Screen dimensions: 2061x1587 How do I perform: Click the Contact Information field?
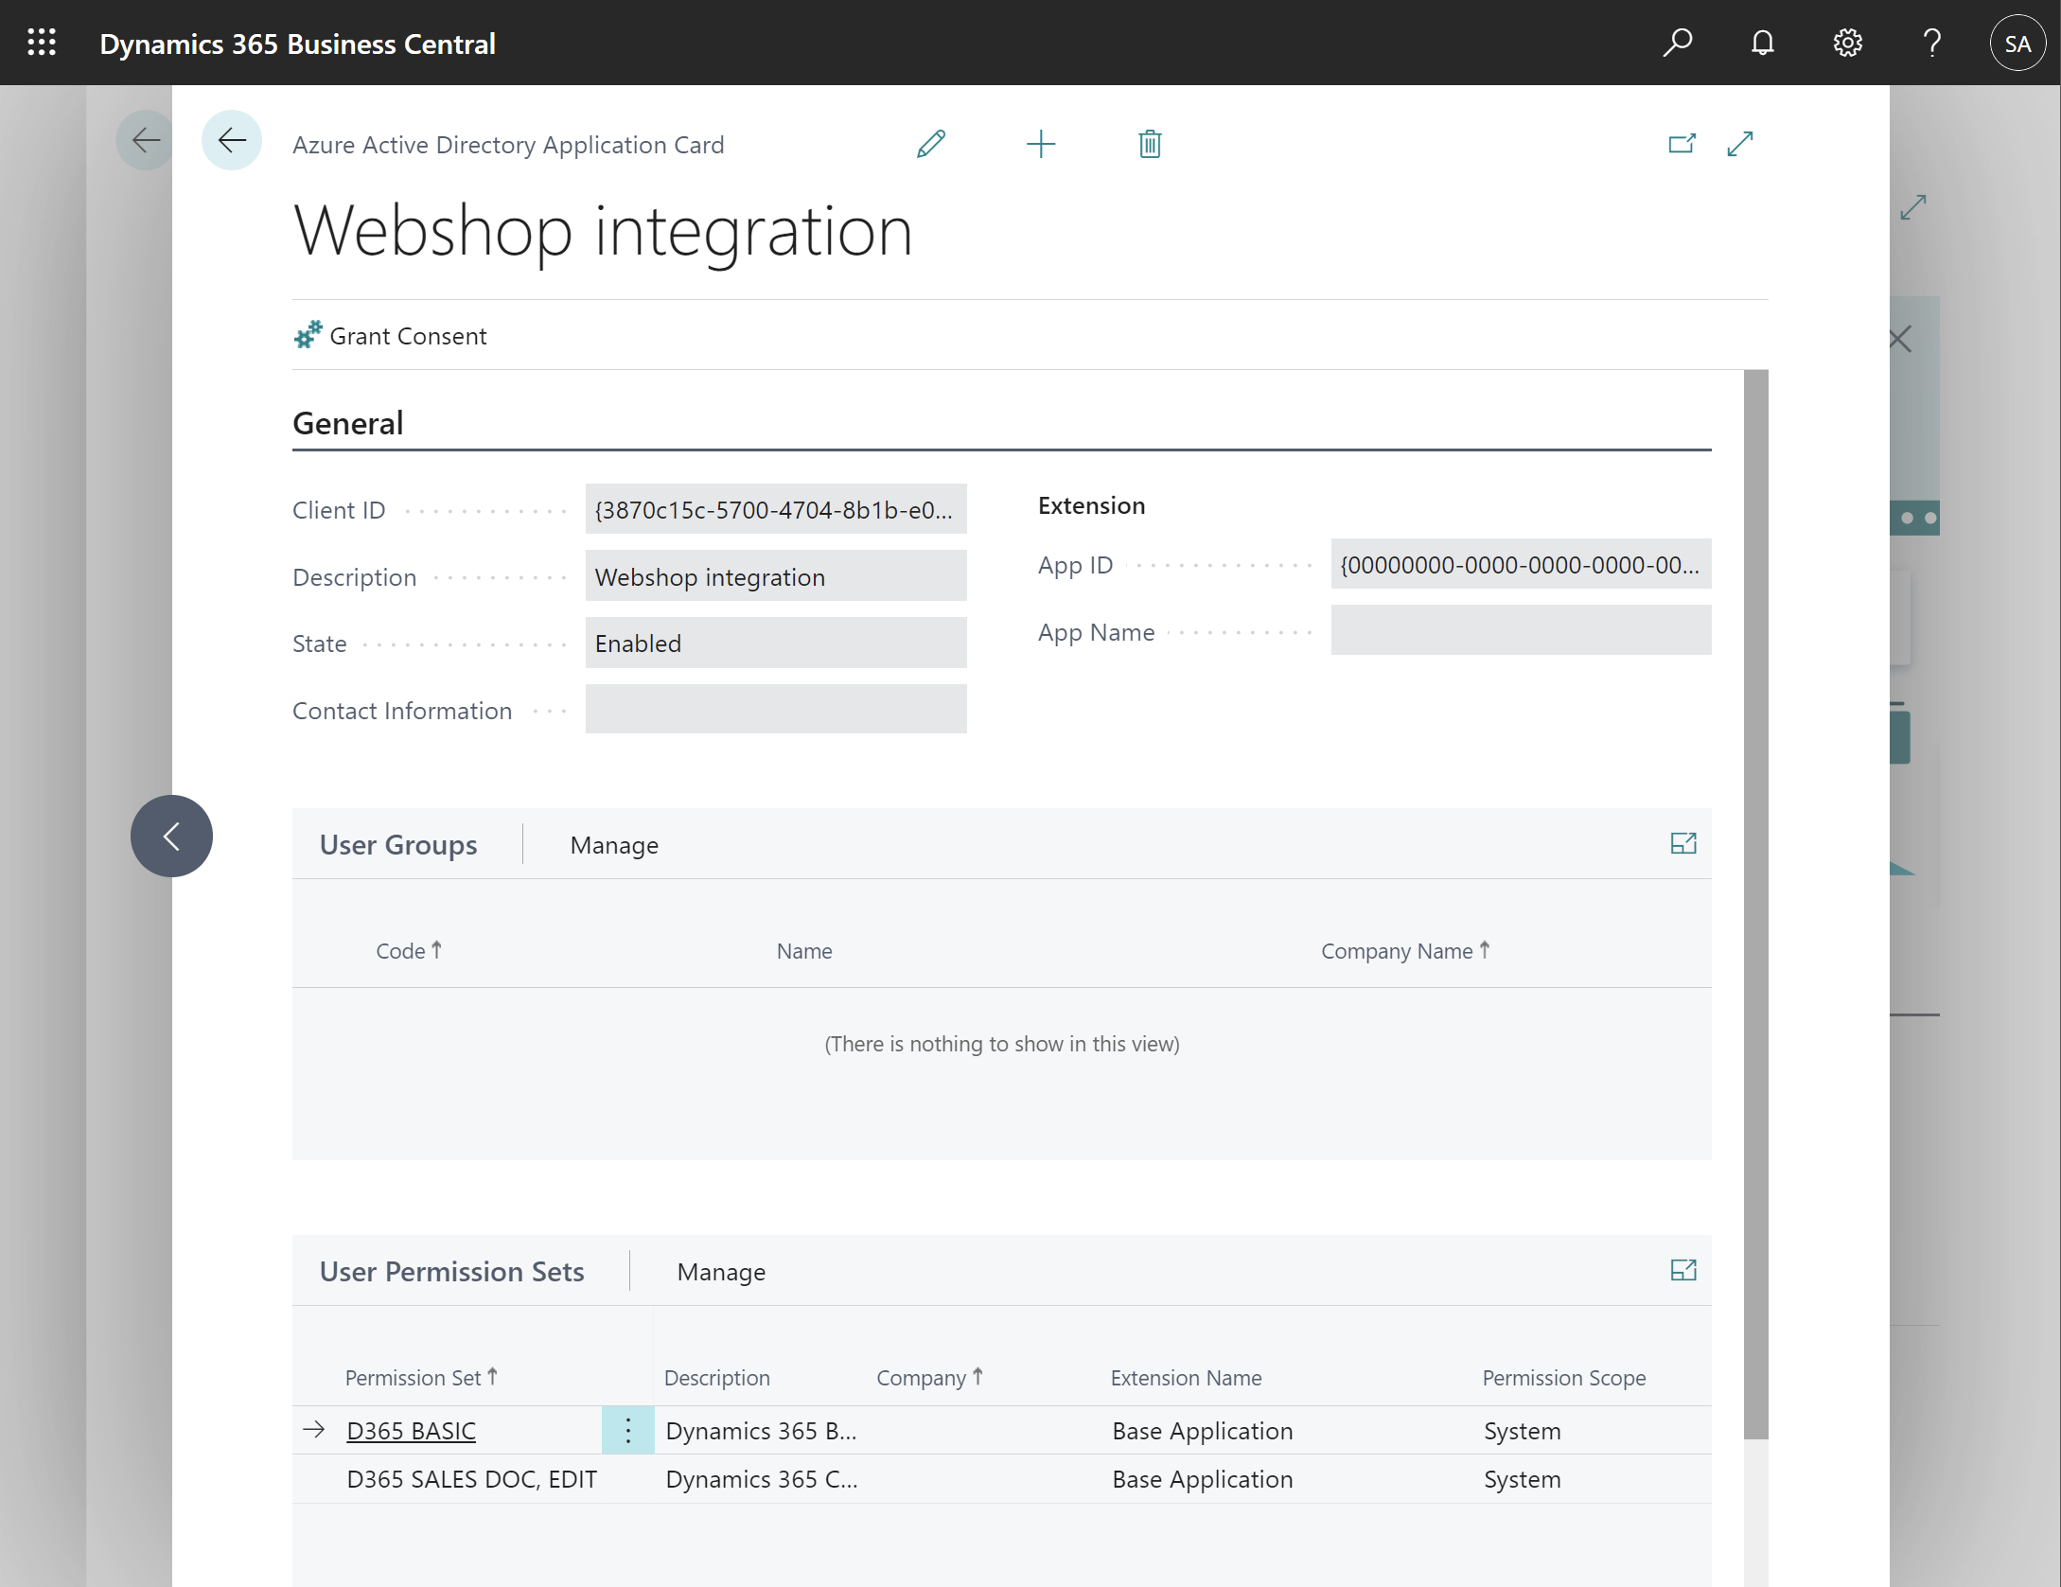click(x=776, y=710)
